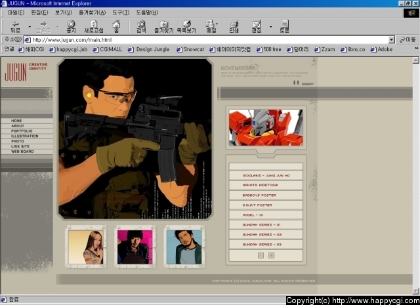Open the 파일(F) menu
The height and width of the screenshot is (305, 420).
coord(16,12)
